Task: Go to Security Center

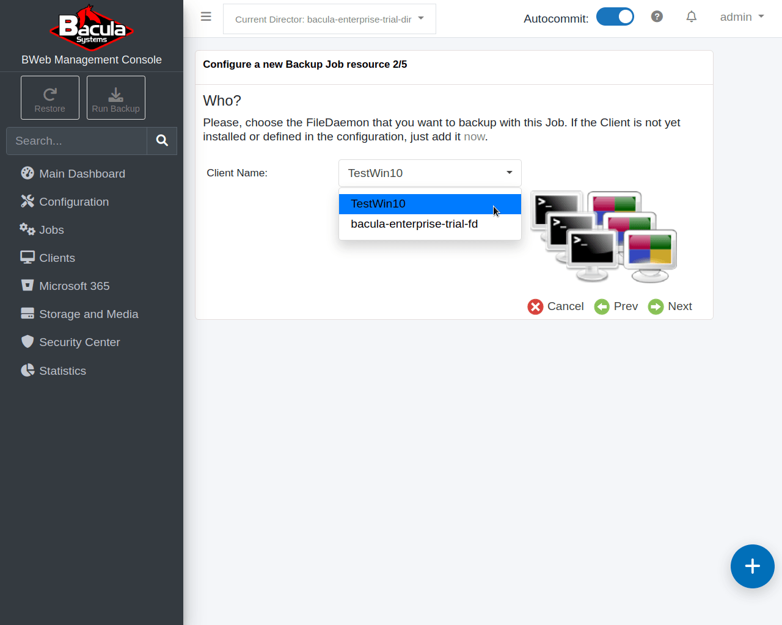Action: 79,342
